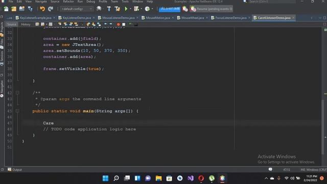The width and height of the screenshot is (327, 184).
Task: Collapse the Javadoc comment fold on line 42
Action: (17, 93)
